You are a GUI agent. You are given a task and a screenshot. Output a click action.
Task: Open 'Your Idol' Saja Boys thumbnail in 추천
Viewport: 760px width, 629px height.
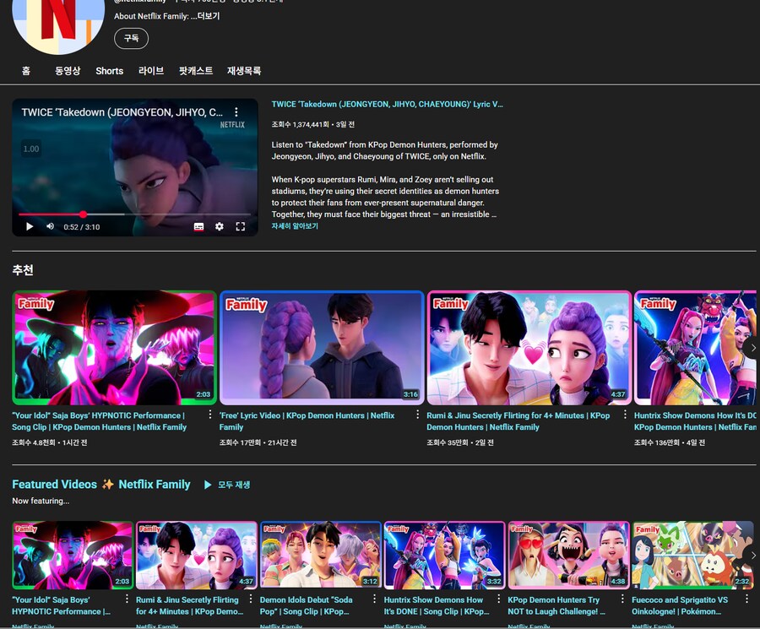click(x=114, y=348)
